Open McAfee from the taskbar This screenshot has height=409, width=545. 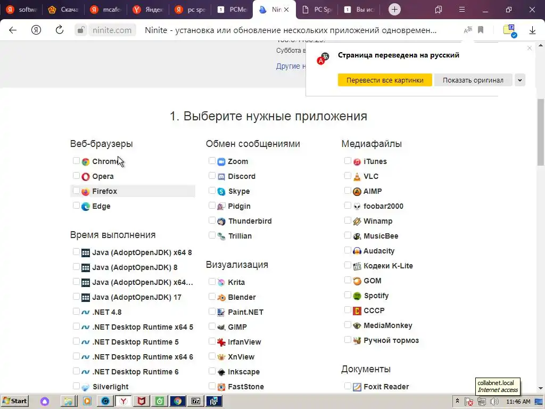tap(142, 402)
